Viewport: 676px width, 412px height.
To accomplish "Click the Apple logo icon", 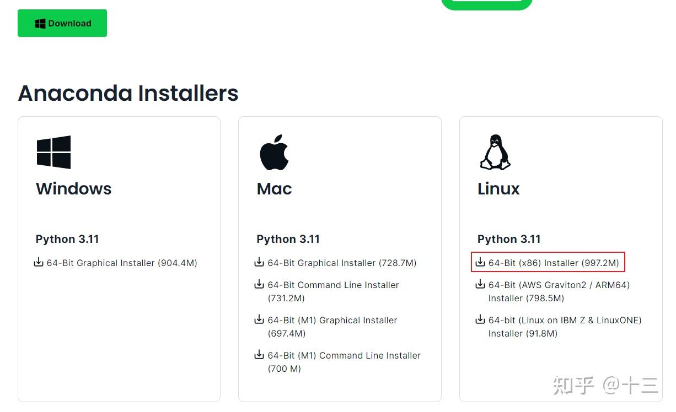I will (x=274, y=152).
